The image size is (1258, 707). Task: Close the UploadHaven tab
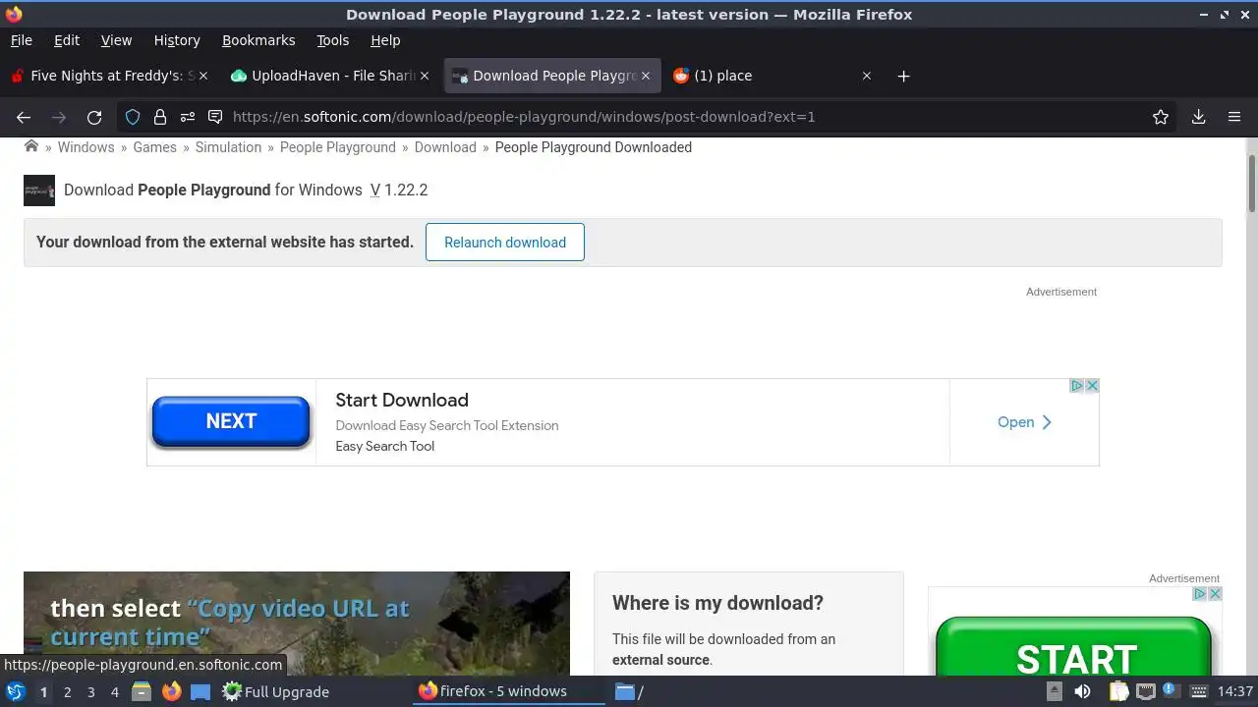tap(425, 76)
